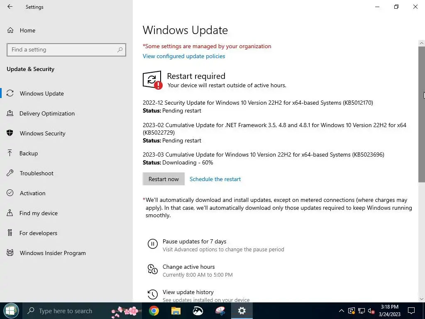Click the For developers tools icon
This screenshot has width=425, height=319.
(x=10, y=233)
